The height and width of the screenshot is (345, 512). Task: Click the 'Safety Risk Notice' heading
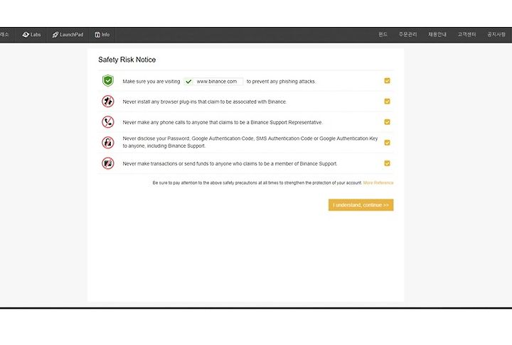(127, 60)
